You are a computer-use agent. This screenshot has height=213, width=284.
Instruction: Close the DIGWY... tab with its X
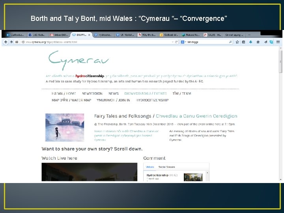click(89, 35)
